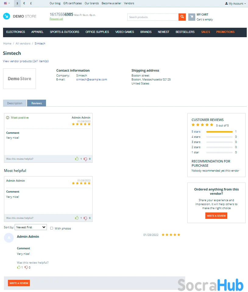This screenshot has height=292, width=248.
Task: Click the phone number 16175556985
Action: tap(61, 14)
